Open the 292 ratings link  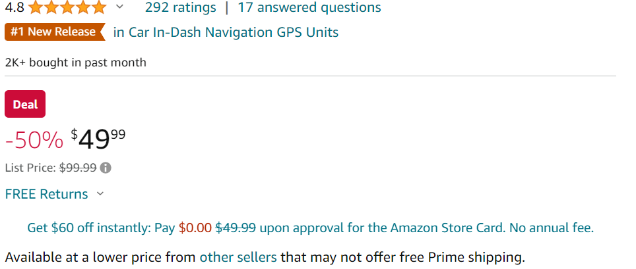181,7
